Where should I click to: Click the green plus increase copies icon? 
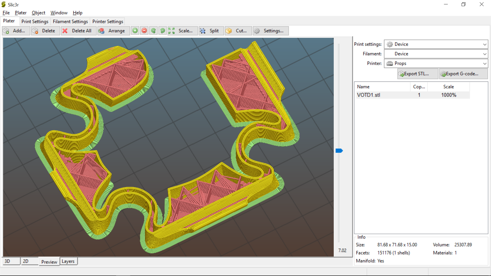pos(135,31)
